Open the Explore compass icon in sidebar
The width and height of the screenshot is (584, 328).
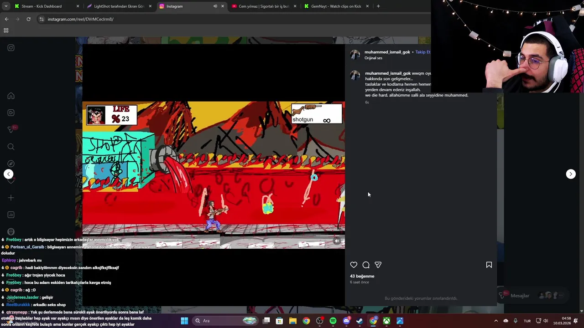(x=11, y=164)
